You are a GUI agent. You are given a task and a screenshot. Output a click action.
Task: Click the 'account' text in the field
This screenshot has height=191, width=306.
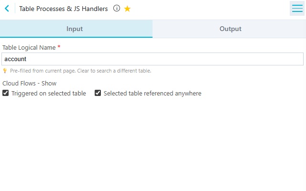coord(15,59)
